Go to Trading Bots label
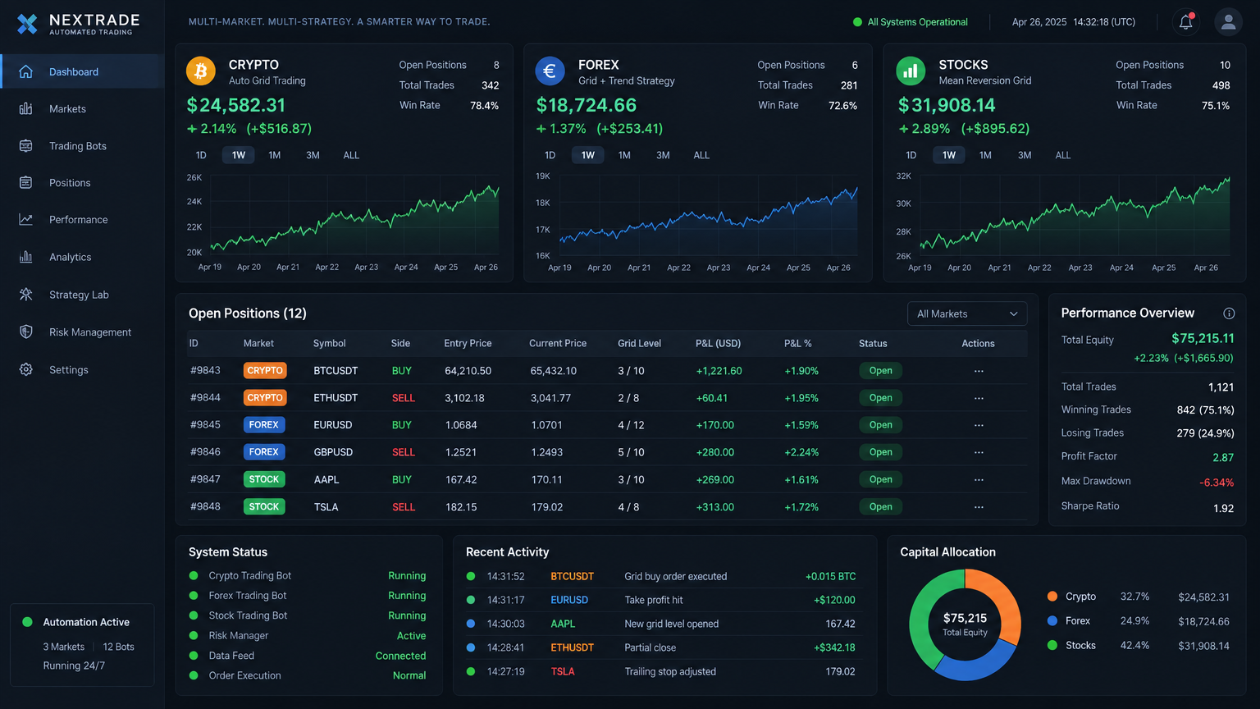This screenshot has height=709, width=1260. [x=78, y=145]
